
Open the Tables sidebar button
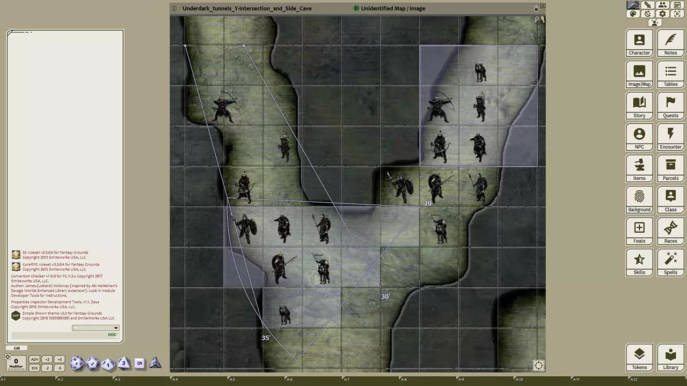point(670,75)
